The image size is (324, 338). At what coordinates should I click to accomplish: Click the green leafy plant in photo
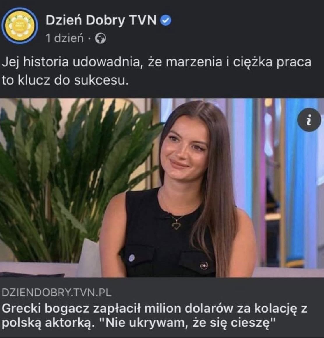point(71,172)
